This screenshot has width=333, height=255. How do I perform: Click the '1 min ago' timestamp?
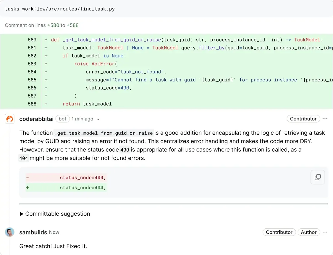pyautogui.click(x=82, y=119)
